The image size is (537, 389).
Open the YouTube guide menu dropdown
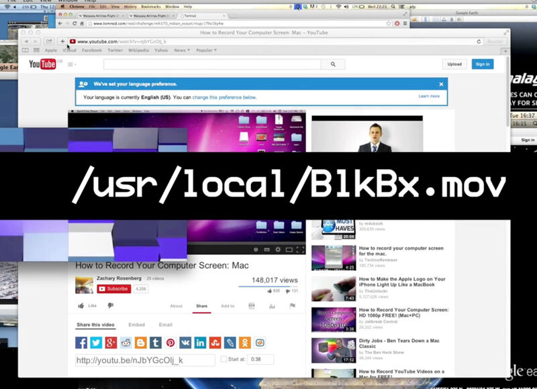click(x=71, y=64)
